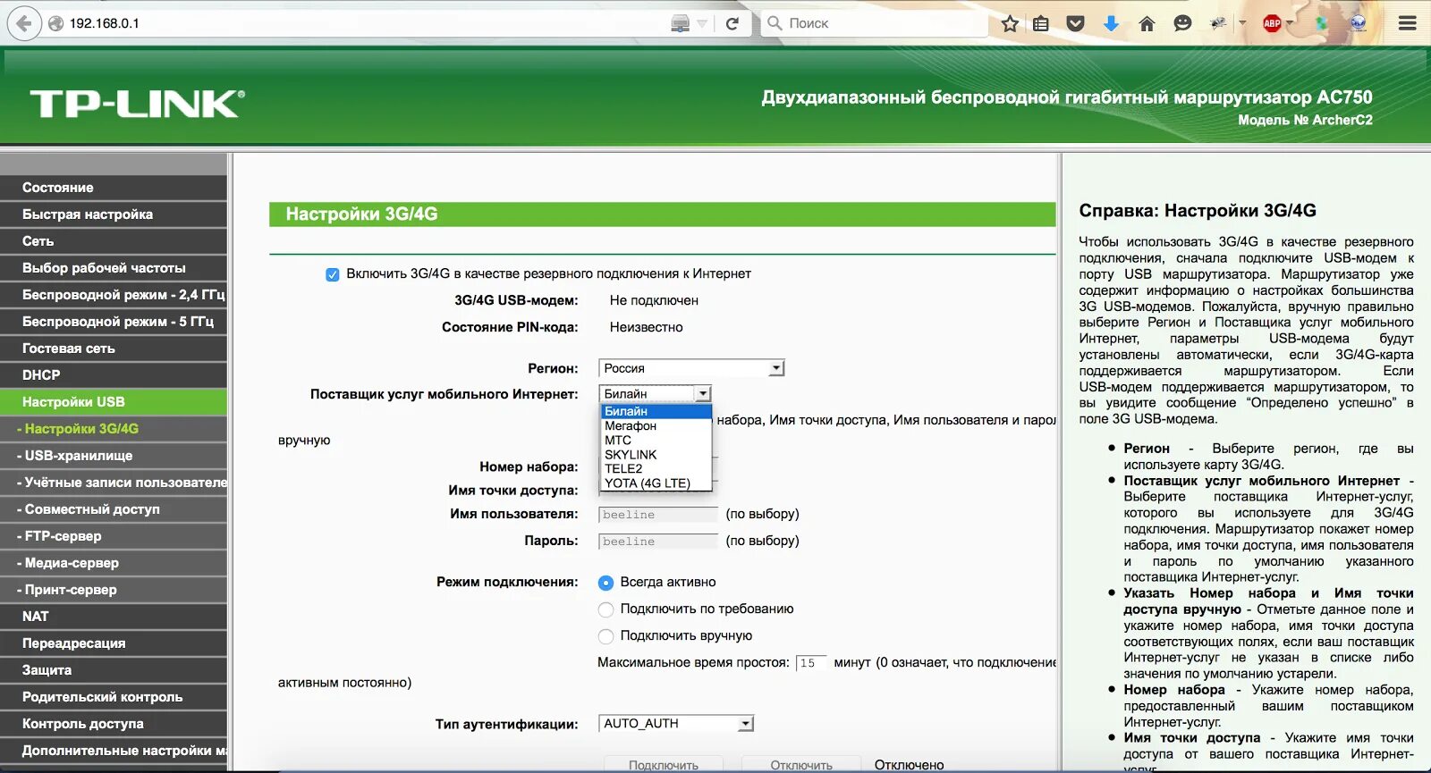Screen dimensions: 1431x773
Task: Open the dropdown arrow next to Adblock Plus
Action: pyautogui.click(x=1290, y=23)
